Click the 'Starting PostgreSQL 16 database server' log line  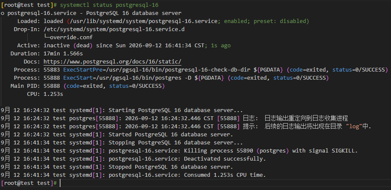[122, 110]
